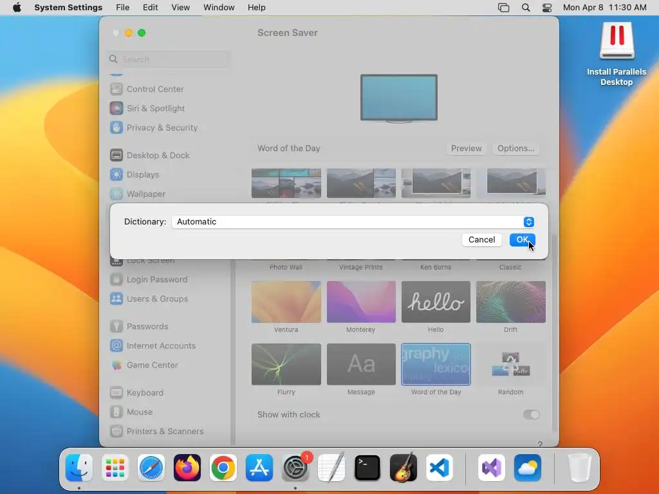Open the View menu

point(180,8)
